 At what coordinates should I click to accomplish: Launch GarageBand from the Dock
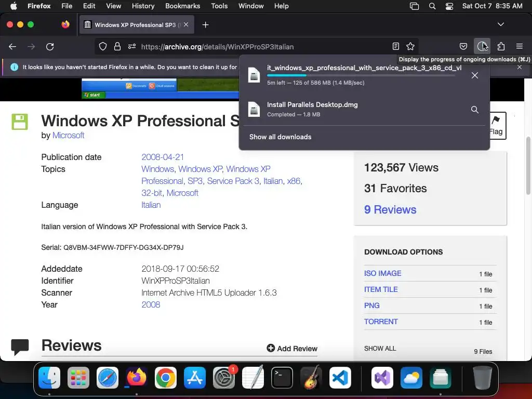[x=311, y=378]
